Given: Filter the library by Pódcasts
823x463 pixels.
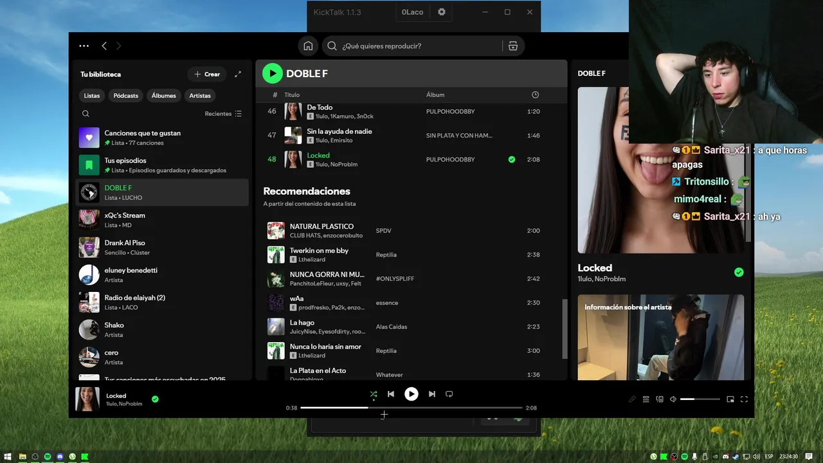Looking at the screenshot, I should (126, 95).
